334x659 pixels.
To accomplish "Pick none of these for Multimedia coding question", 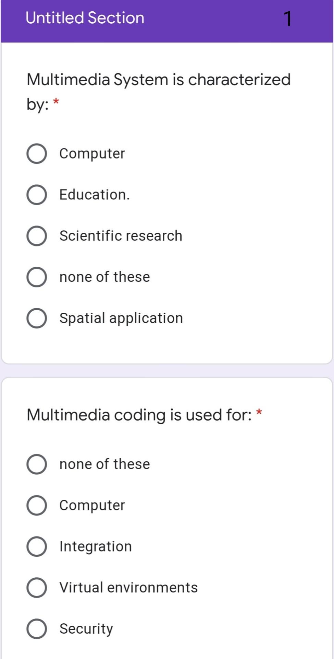I will 37,464.
